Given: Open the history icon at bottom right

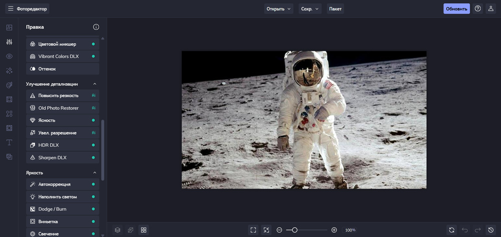Looking at the screenshot, I should 491,230.
